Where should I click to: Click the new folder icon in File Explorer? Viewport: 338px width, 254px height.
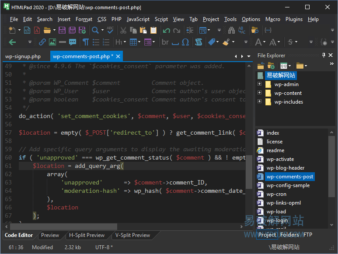(271, 66)
